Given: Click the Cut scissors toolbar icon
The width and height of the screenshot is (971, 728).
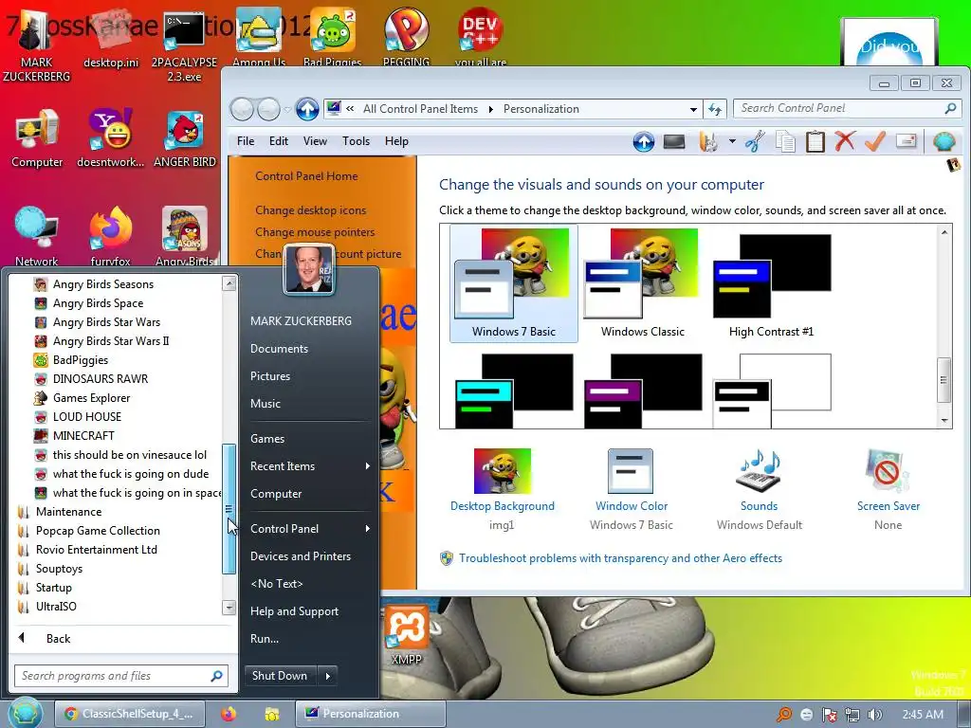Looking at the screenshot, I should click(x=755, y=142).
